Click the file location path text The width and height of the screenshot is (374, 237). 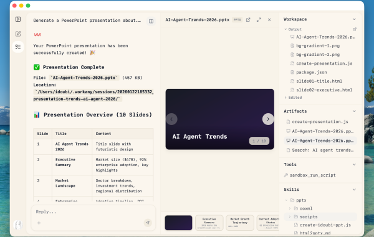[93, 95]
